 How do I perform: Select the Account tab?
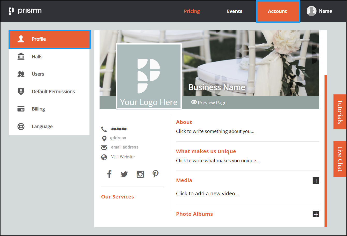pos(278,11)
